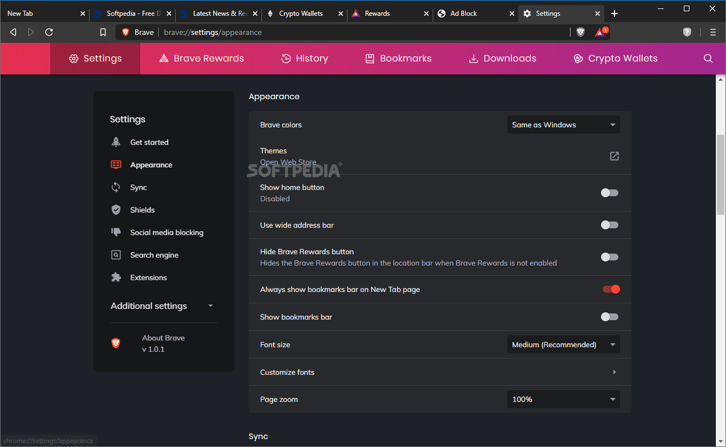The height and width of the screenshot is (447, 726).
Task: Open Get started settings section
Action: pos(149,142)
